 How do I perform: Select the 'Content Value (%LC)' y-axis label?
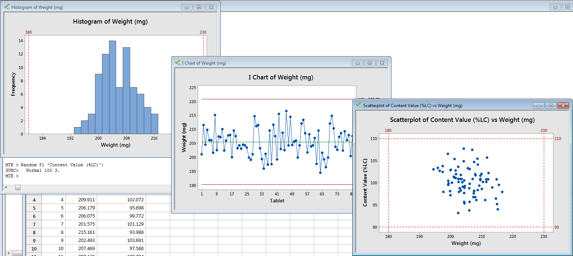point(365,182)
